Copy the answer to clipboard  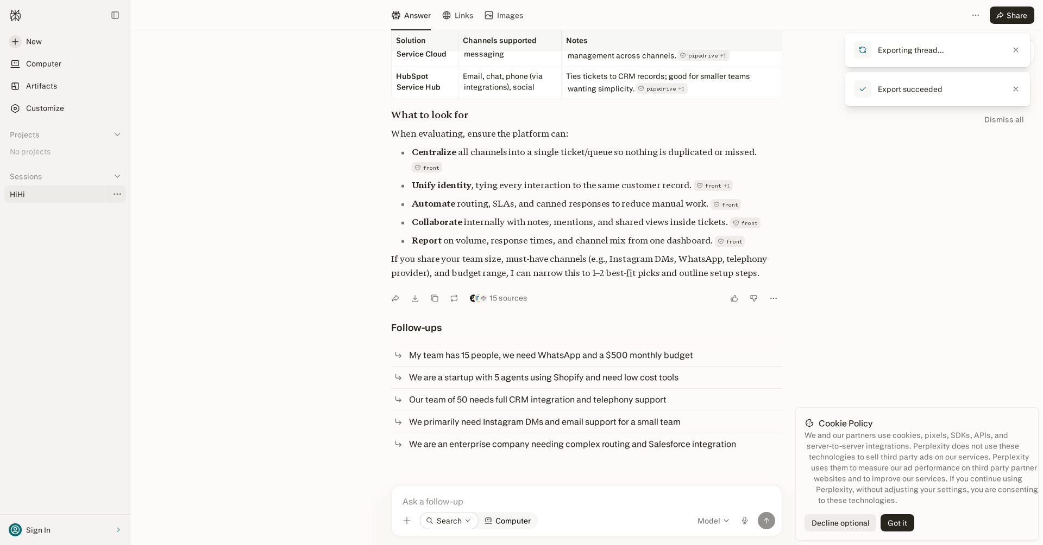click(435, 298)
